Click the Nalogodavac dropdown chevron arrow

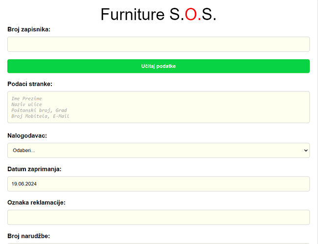coord(306,150)
